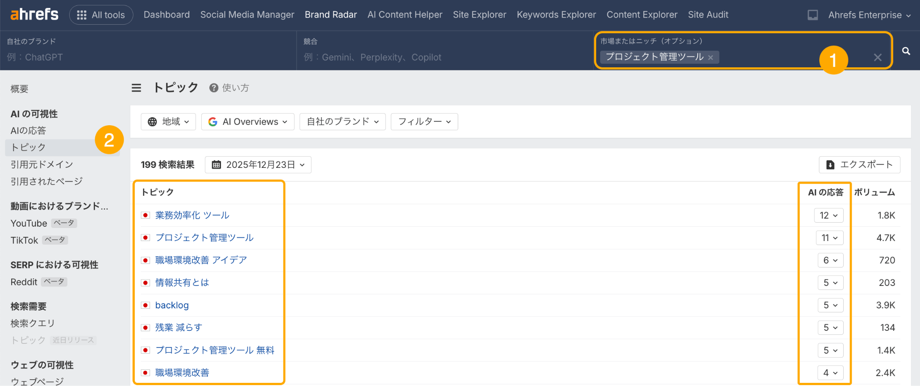Export results with the エクスポート button

pyautogui.click(x=859, y=165)
